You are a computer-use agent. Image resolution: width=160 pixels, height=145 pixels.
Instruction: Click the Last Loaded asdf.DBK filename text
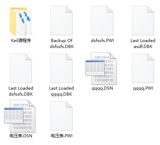click(x=143, y=43)
